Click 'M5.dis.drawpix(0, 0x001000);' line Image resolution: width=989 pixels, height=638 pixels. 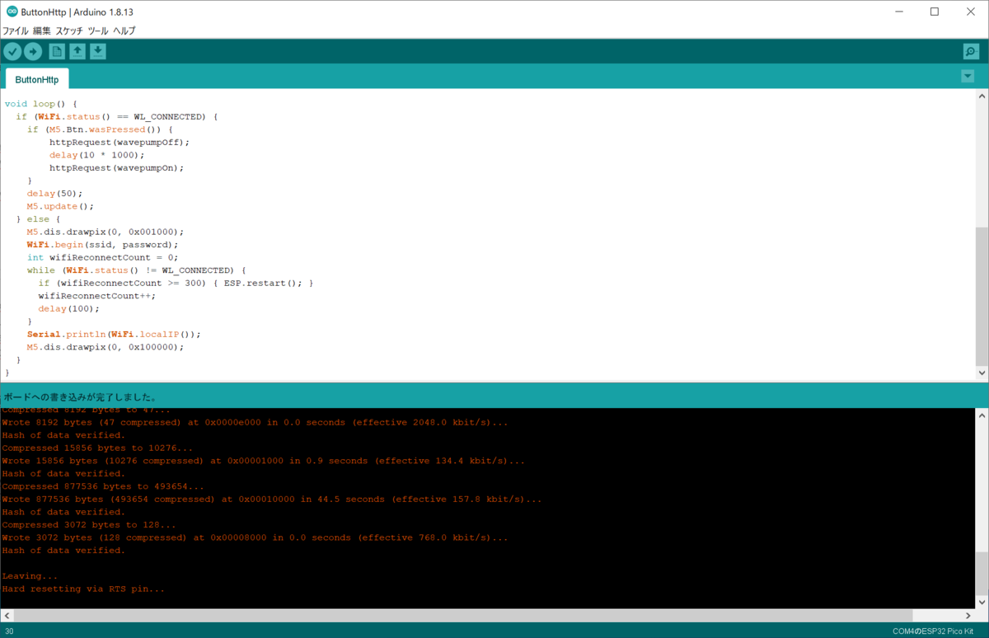pos(105,232)
